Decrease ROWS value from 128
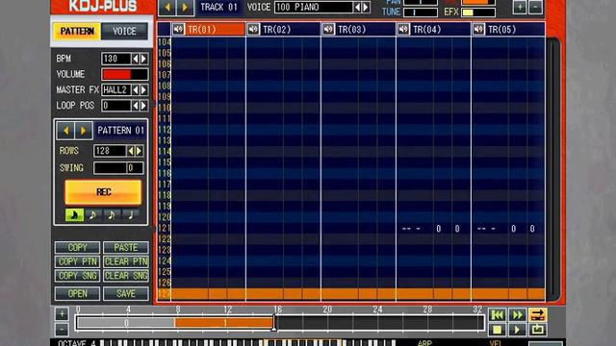 [x=131, y=151]
